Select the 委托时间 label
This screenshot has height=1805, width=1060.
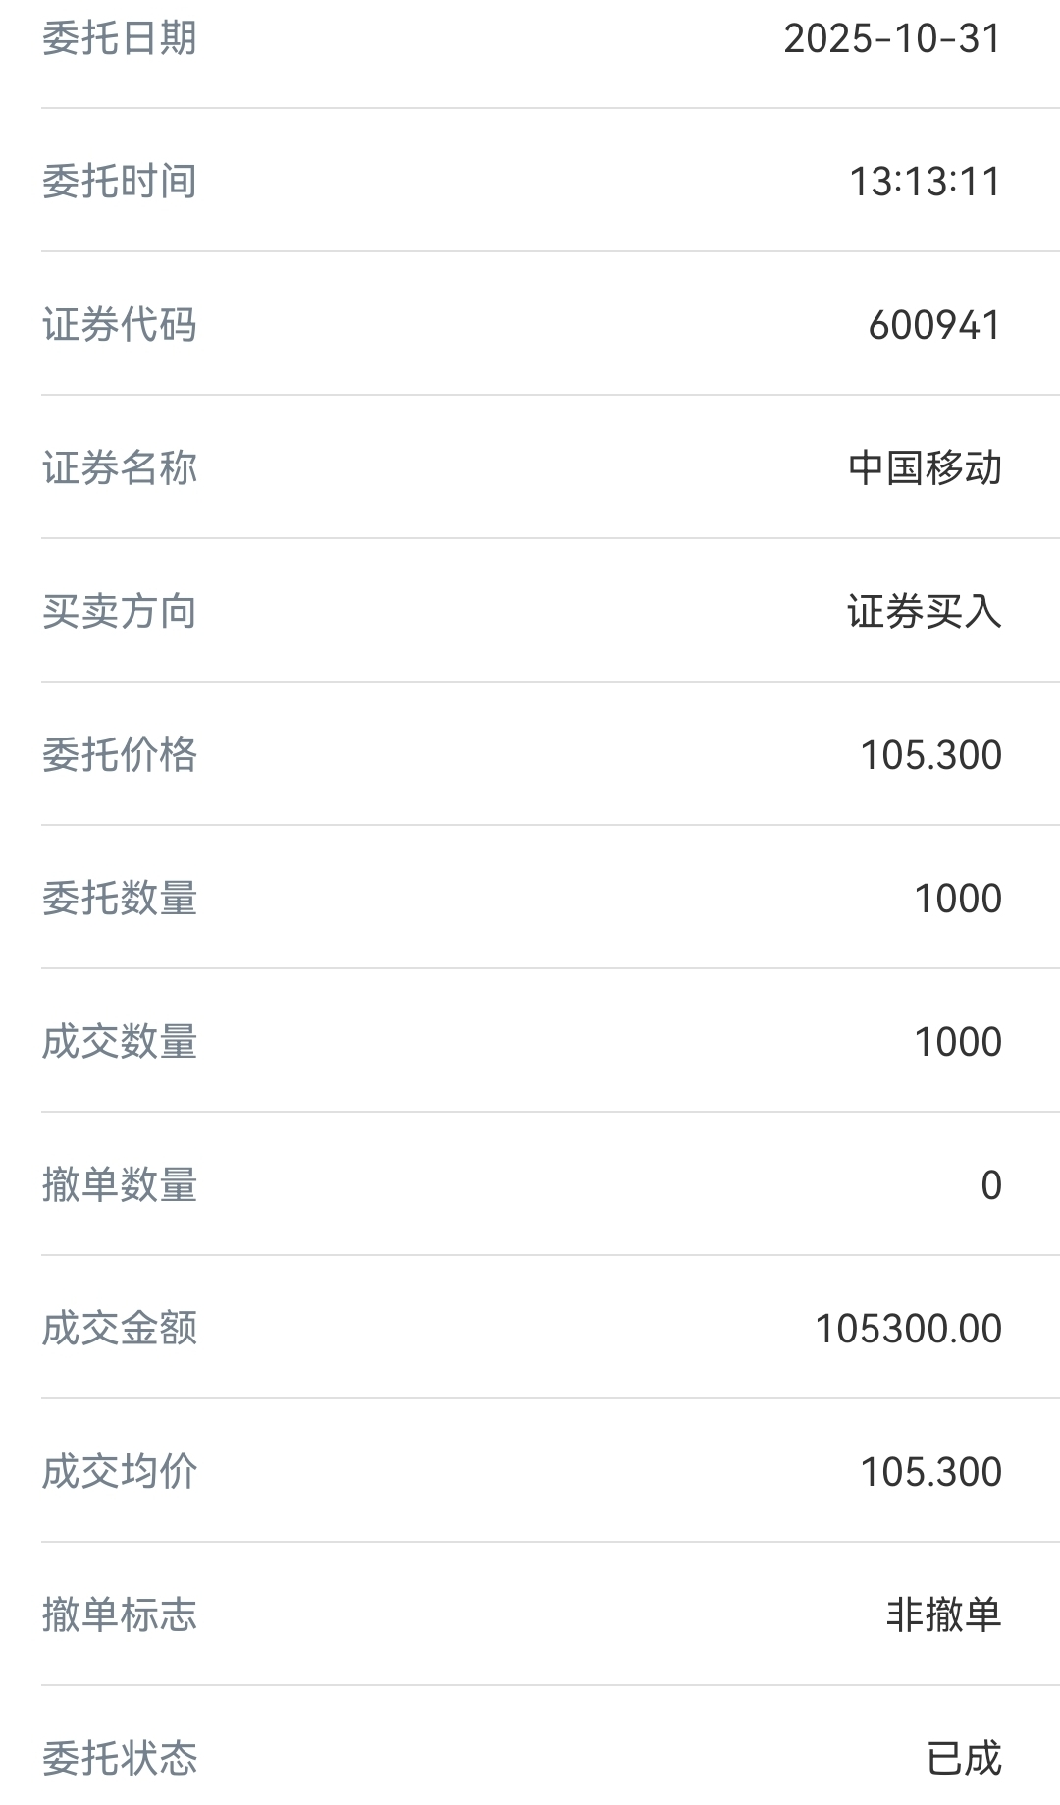(120, 182)
